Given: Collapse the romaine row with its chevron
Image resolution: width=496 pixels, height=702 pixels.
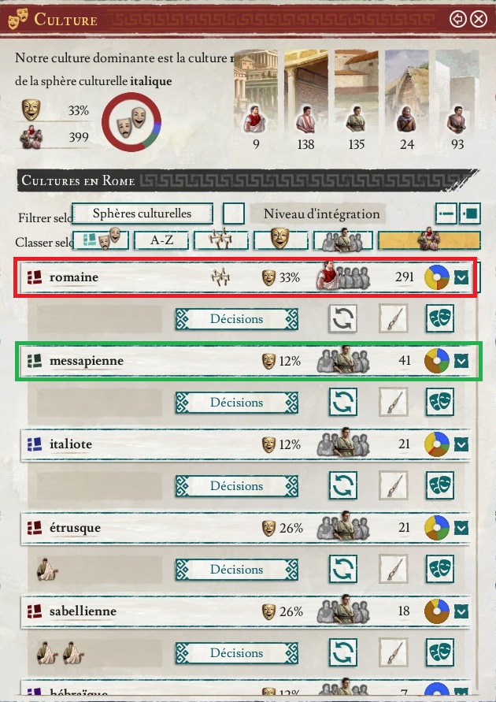Looking at the screenshot, I should click(461, 277).
